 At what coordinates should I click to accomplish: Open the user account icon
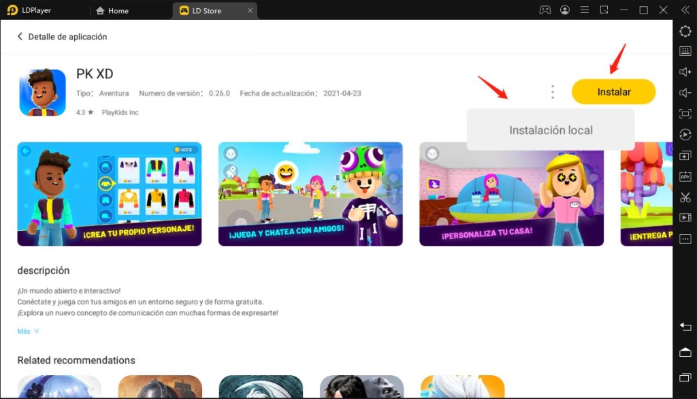point(564,10)
